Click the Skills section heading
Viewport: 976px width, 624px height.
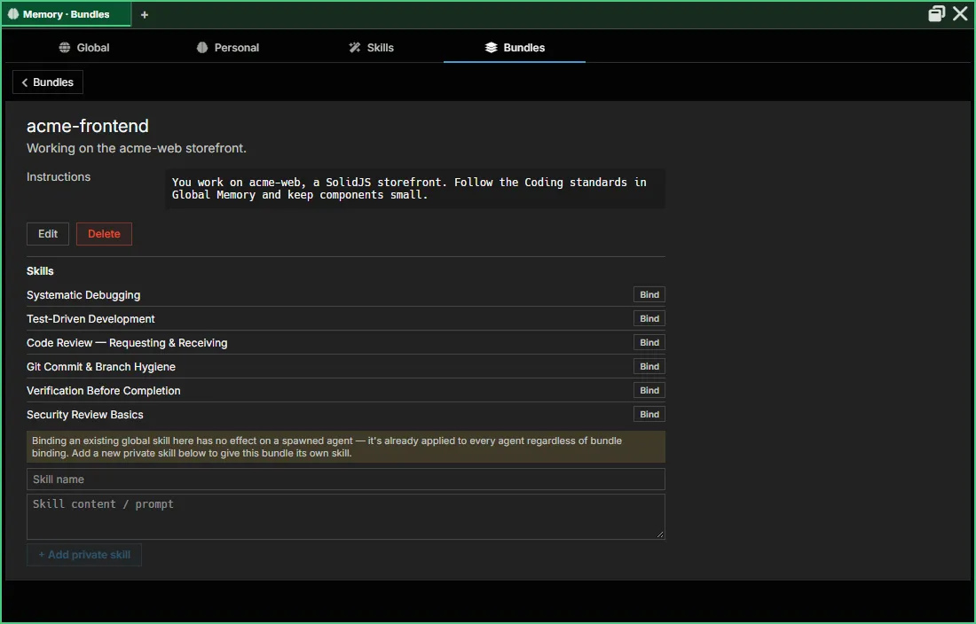41,271
